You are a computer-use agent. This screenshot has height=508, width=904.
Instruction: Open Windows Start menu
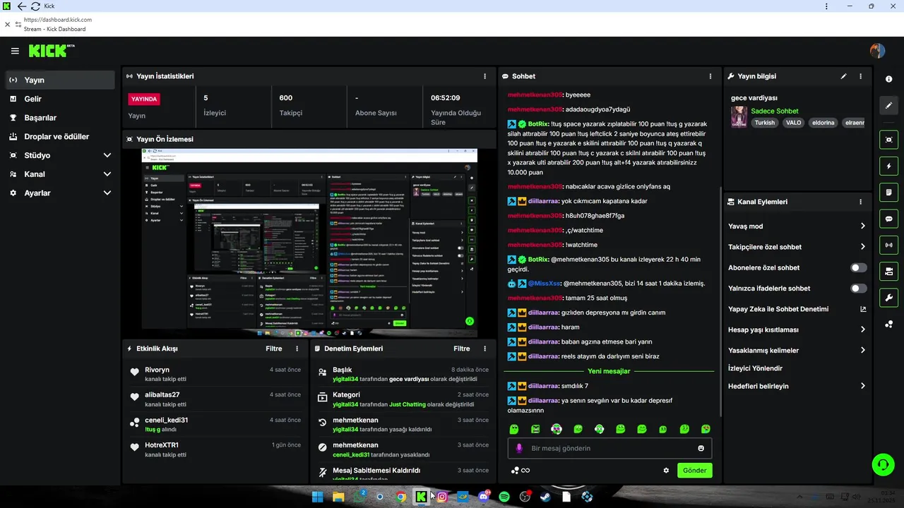pyautogui.click(x=317, y=497)
